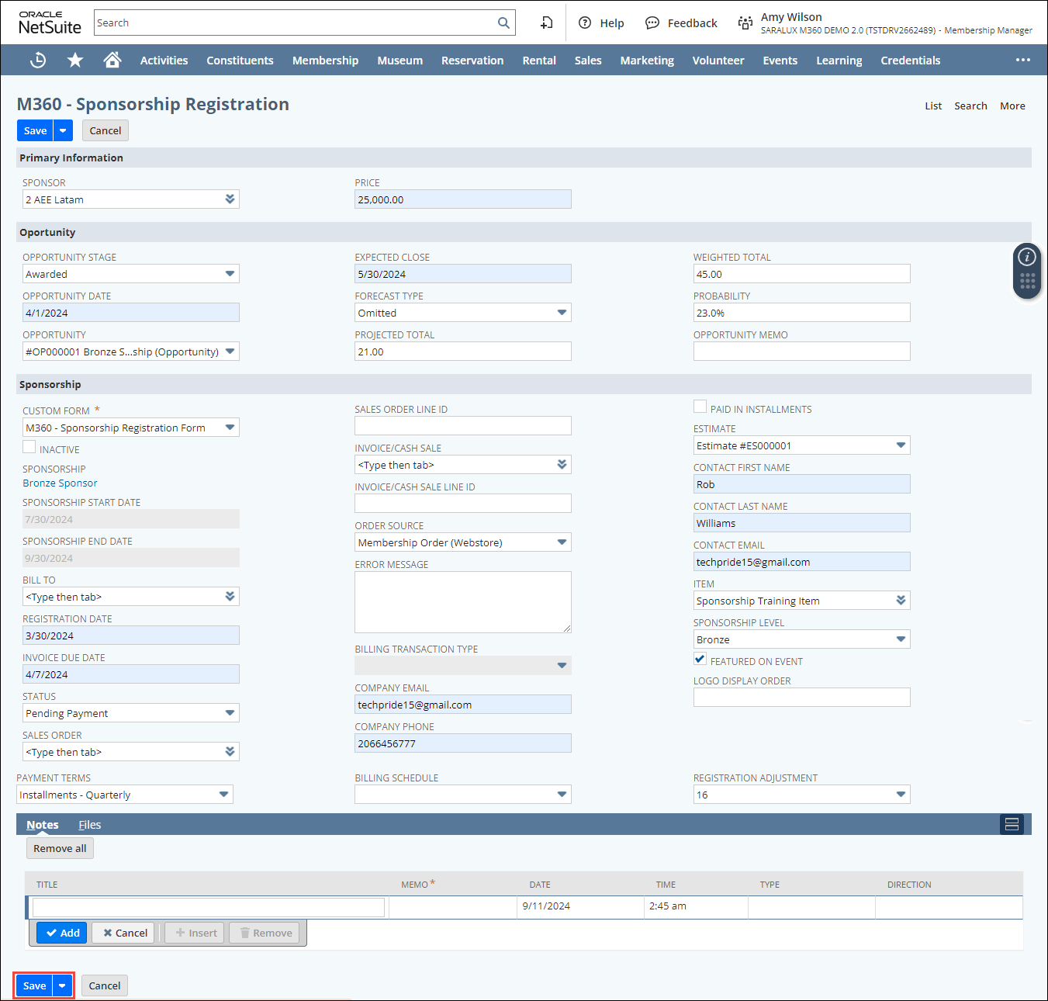Click the Bronze Sponsor link
The image size is (1048, 1001).
pyautogui.click(x=60, y=483)
